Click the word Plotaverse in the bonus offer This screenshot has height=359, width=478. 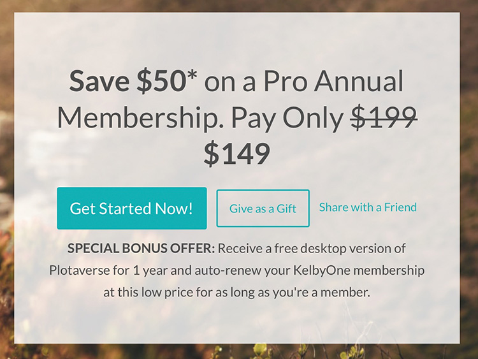coord(79,270)
